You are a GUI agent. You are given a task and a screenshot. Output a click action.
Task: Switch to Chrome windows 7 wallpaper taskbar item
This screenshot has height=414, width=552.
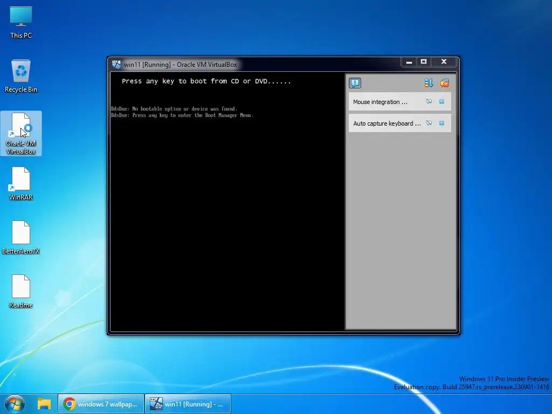point(101,404)
